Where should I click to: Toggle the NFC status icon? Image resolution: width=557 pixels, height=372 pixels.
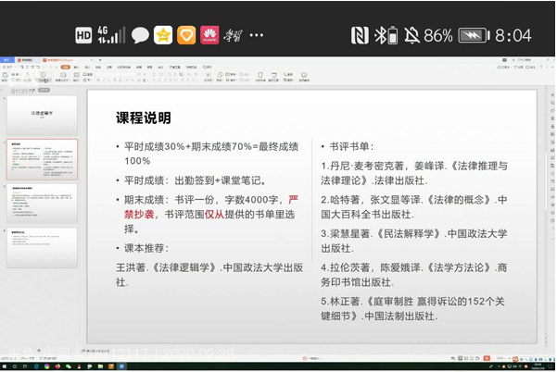(x=360, y=35)
